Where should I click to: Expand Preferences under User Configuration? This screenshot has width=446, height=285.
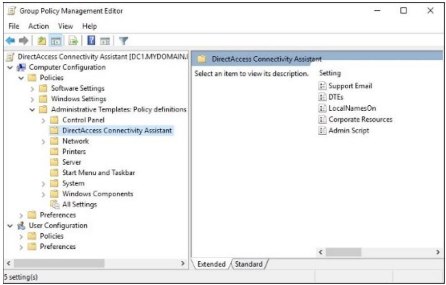tap(21, 247)
